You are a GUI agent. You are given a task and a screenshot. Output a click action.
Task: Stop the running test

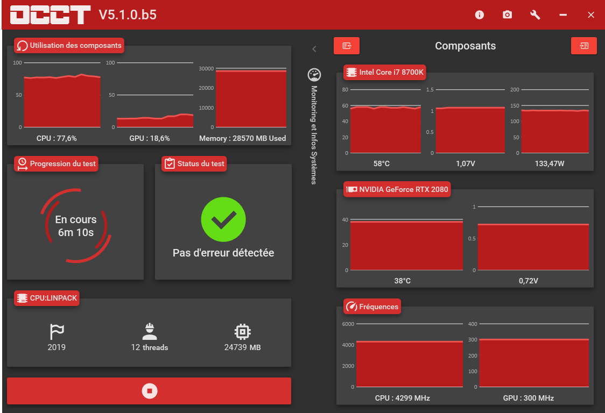[x=149, y=390]
